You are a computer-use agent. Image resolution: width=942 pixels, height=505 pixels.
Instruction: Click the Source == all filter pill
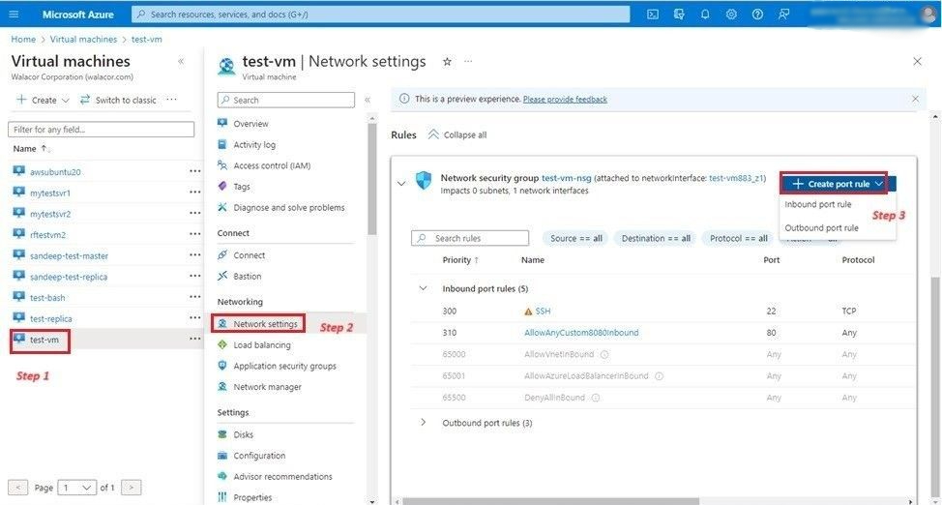(x=576, y=238)
